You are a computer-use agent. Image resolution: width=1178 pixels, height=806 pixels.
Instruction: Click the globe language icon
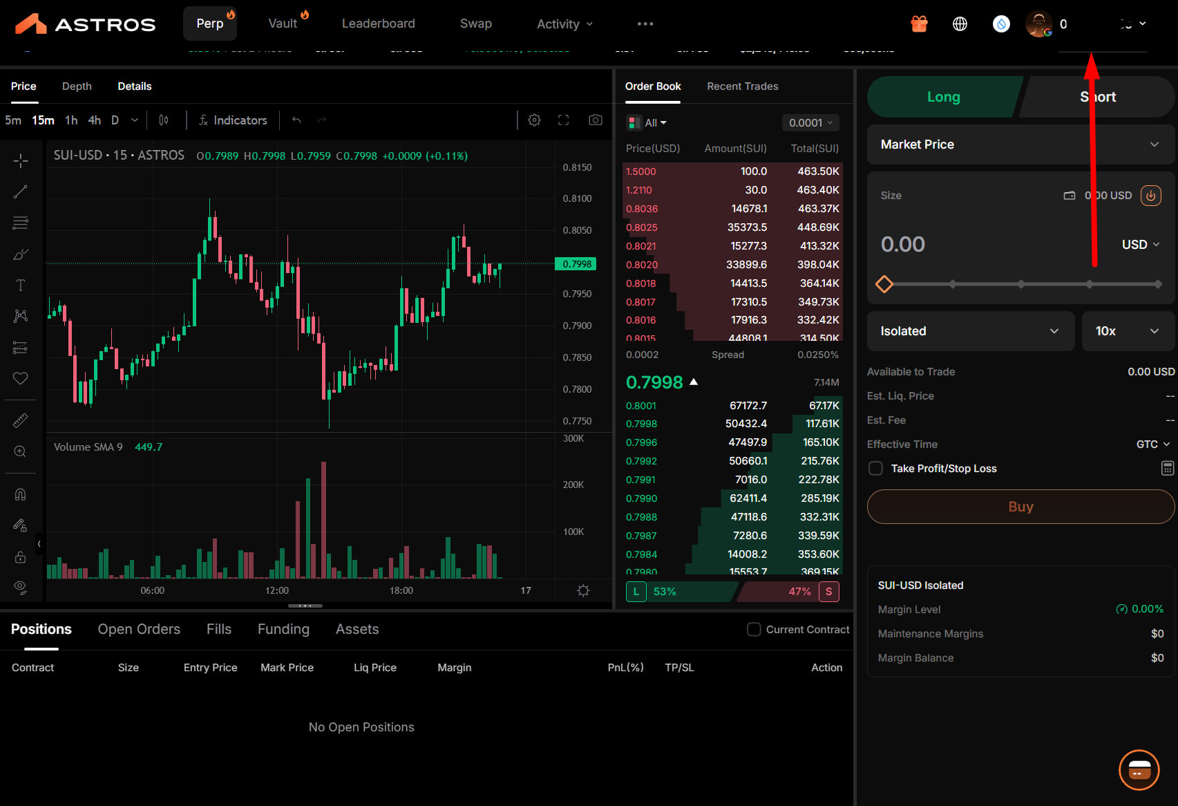[960, 24]
